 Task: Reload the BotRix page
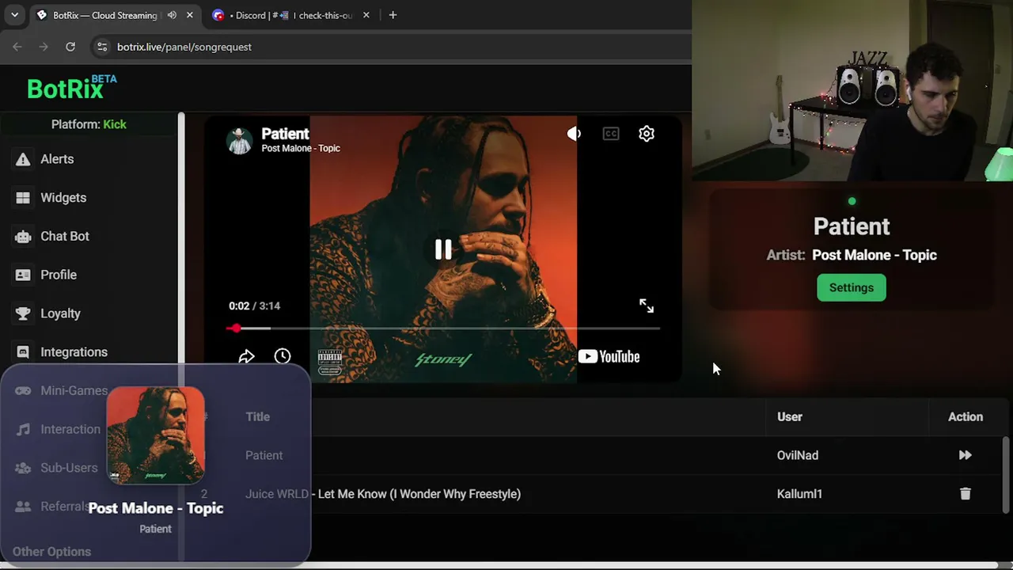pos(70,47)
